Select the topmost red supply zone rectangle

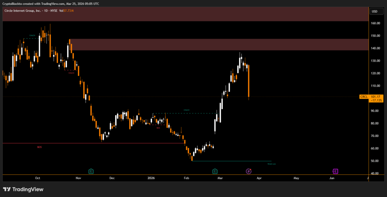pyautogui.click(x=184, y=14)
